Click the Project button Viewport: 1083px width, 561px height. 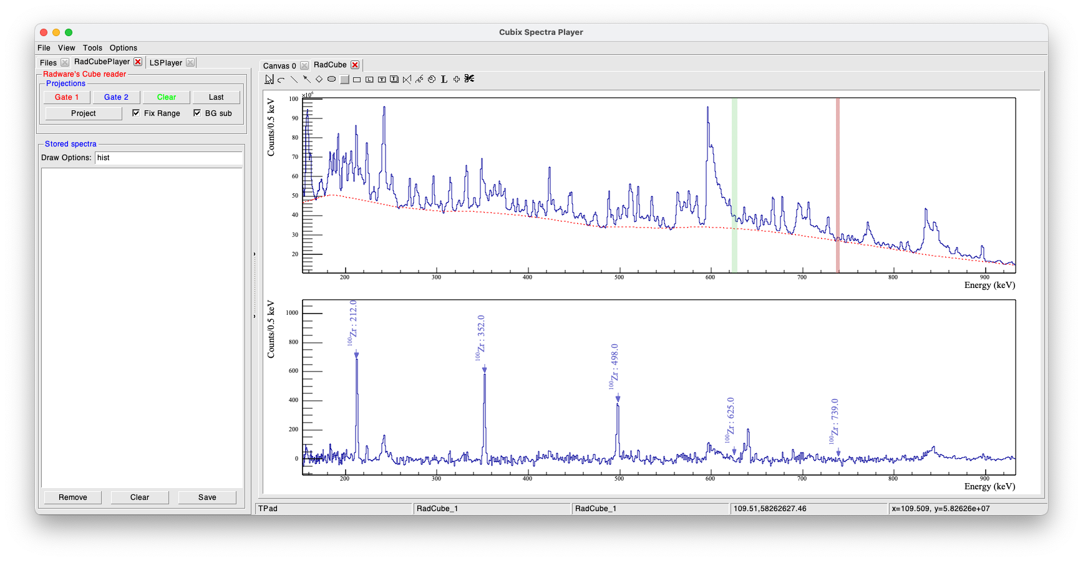84,113
